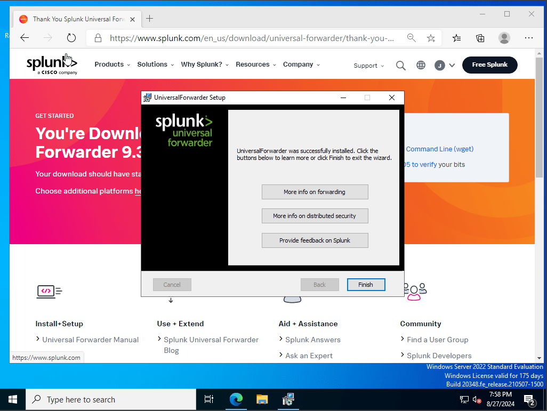547x411 pixels.
Task: Expand the Support menu
Action: point(369,66)
